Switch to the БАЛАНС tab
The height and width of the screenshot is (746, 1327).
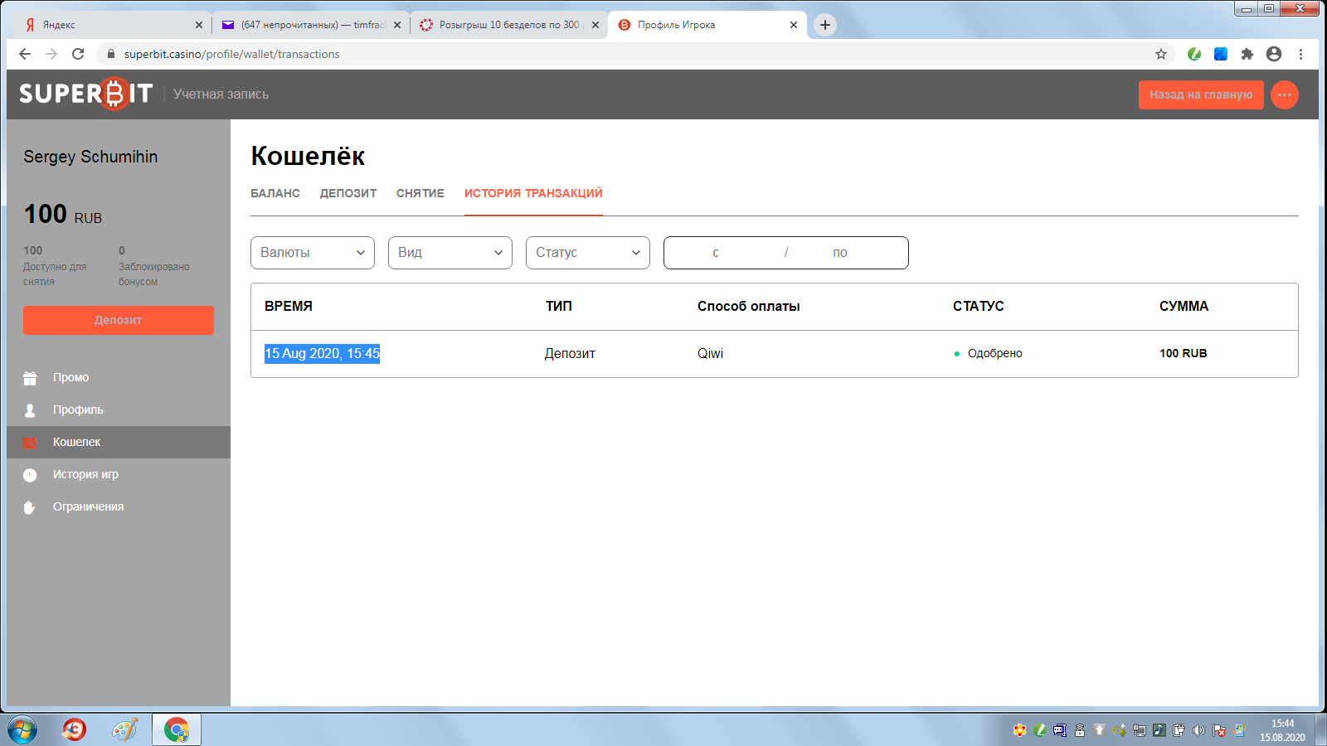pyautogui.click(x=275, y=193)
